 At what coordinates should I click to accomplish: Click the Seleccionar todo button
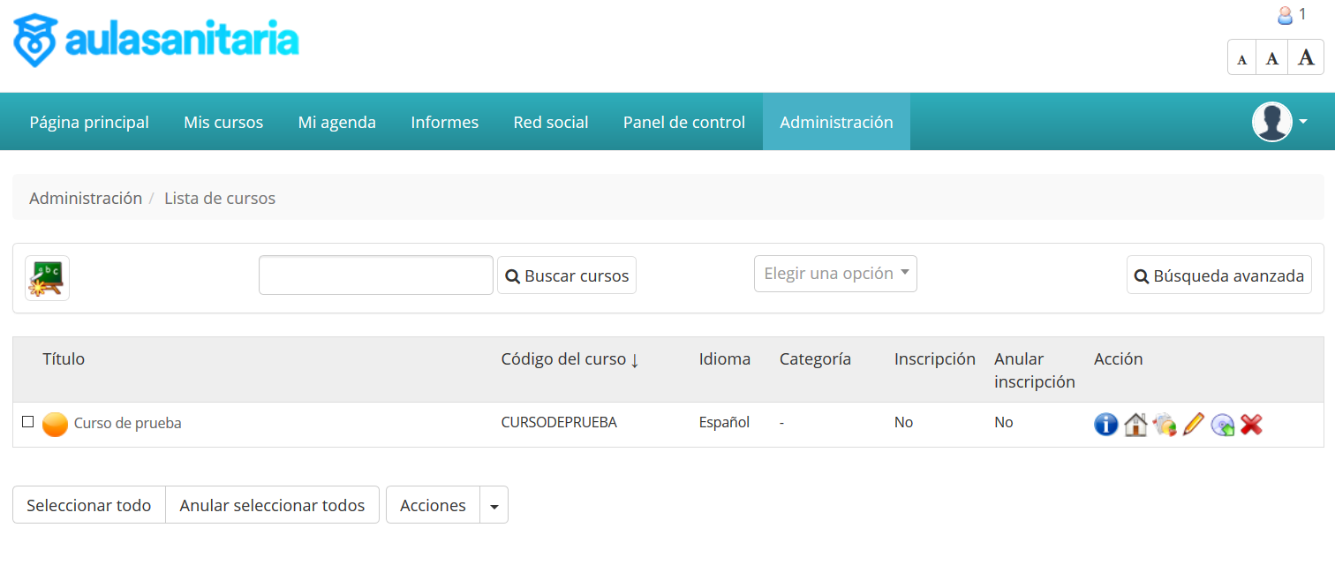(x=89, y=505)
